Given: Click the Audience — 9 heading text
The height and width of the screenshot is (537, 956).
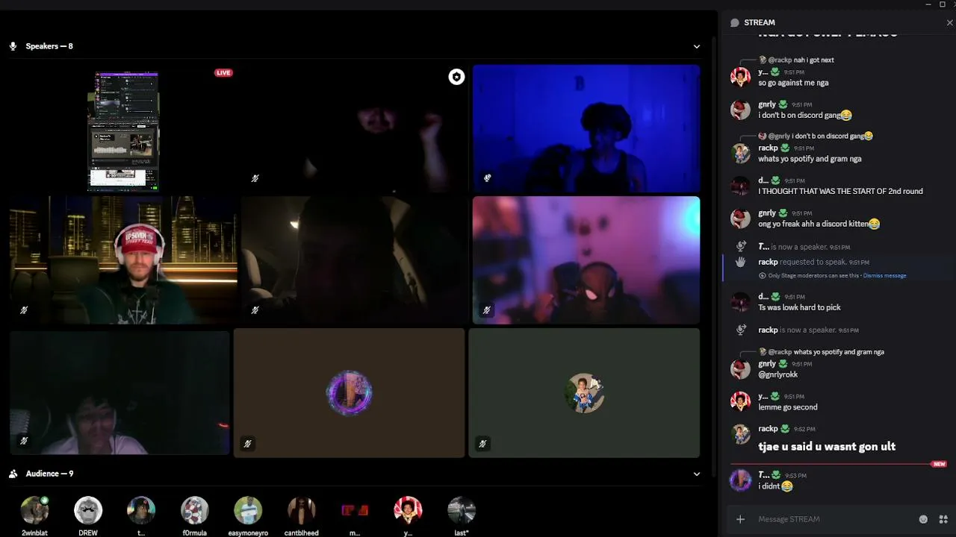Looking at the screenshot, I should tap(49, 474).
